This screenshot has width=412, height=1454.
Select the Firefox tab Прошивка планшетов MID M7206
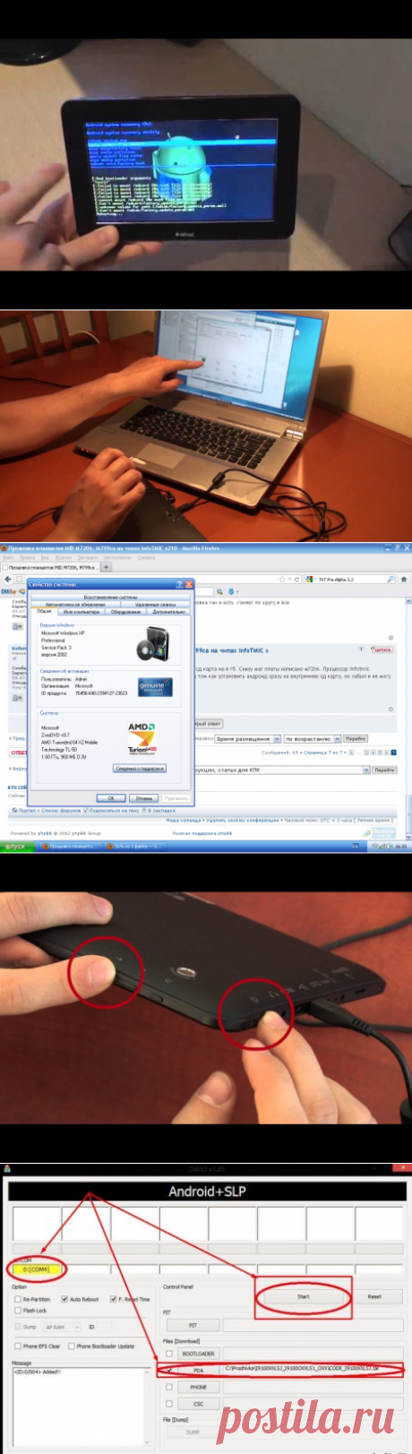click(50, 566)
